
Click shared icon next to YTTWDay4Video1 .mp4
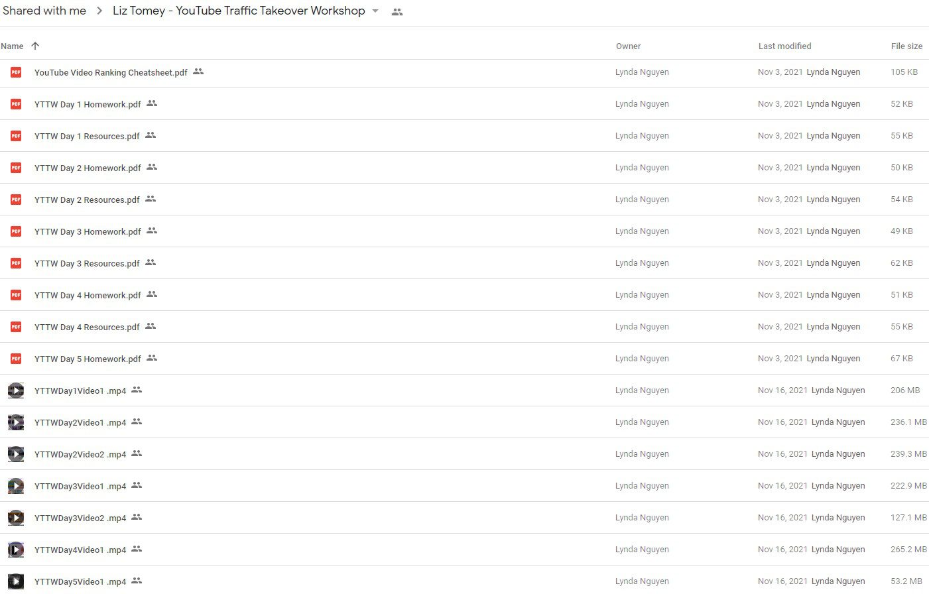(x=137, y=549)
